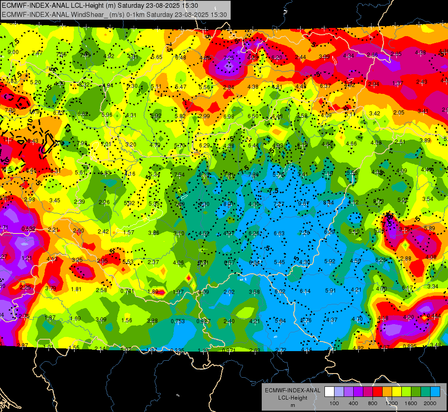Image resolution: width=448 pixels, height=412 pixels.
Task: Click the 6.98 grid point value
Action: (x=228, y=116)
